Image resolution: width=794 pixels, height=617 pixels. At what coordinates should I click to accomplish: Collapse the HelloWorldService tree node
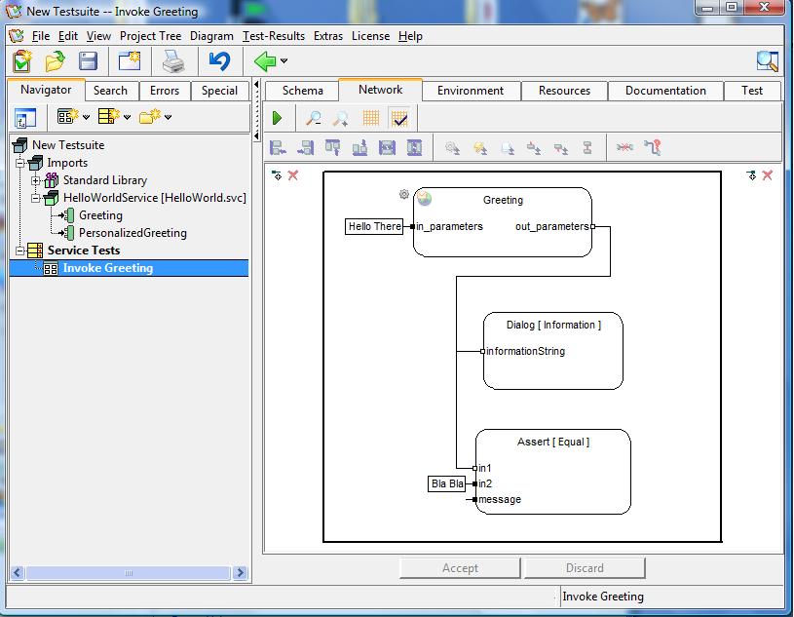coord(37,198)
